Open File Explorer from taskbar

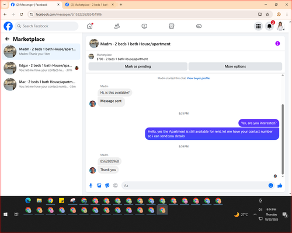[39, 200]
